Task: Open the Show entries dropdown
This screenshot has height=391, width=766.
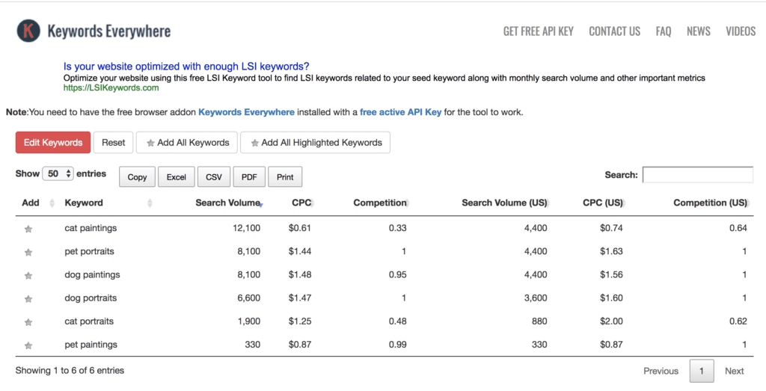Action: (x=58, y=173)
